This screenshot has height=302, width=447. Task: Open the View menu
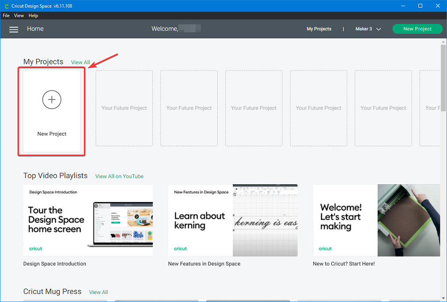point(19,16)
